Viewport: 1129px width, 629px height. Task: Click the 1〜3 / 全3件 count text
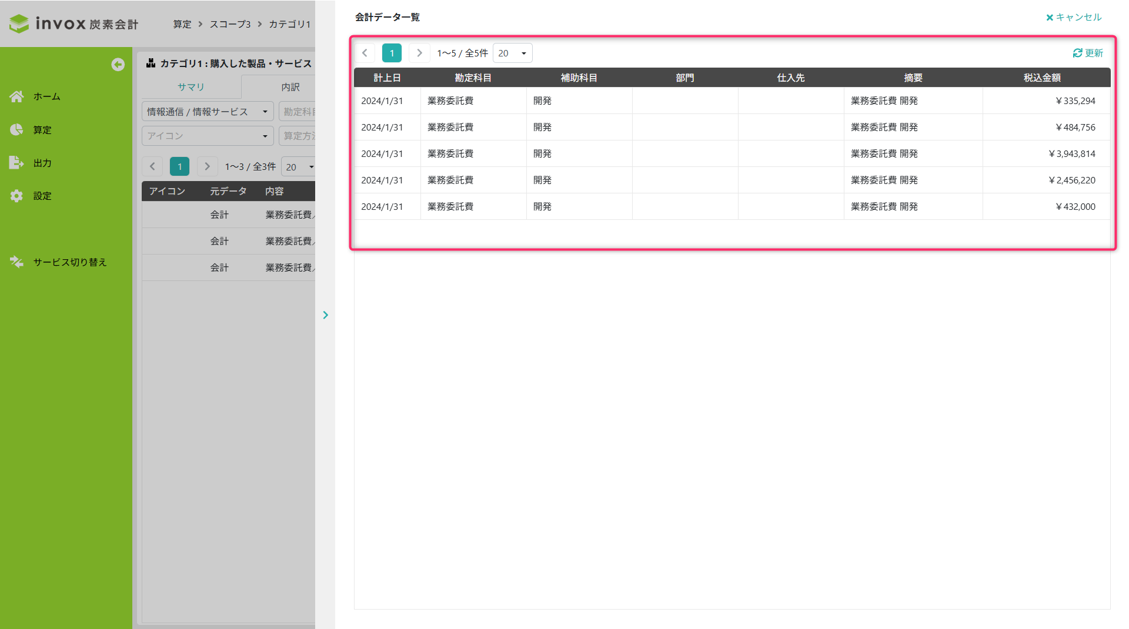250,166
